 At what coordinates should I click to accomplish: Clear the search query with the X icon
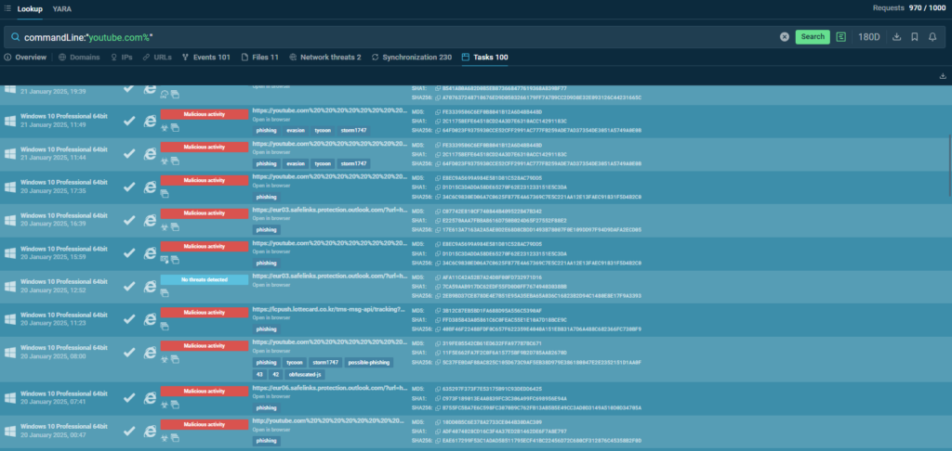coord(784,37)
